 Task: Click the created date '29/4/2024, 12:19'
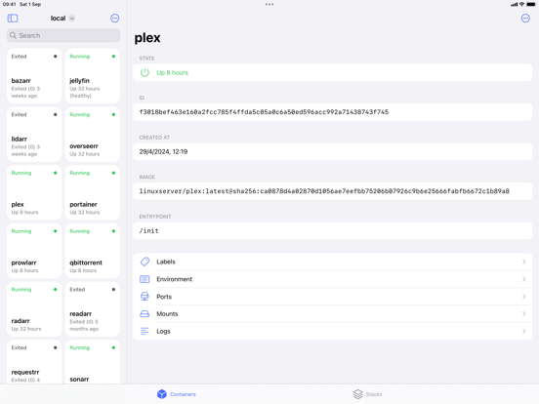(x=163, y=151)
